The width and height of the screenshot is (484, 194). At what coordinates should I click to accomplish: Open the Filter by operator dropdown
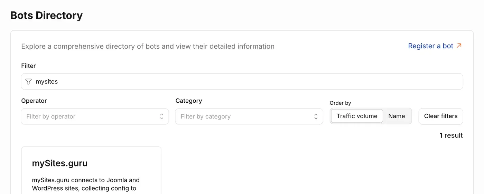(95, 116)
